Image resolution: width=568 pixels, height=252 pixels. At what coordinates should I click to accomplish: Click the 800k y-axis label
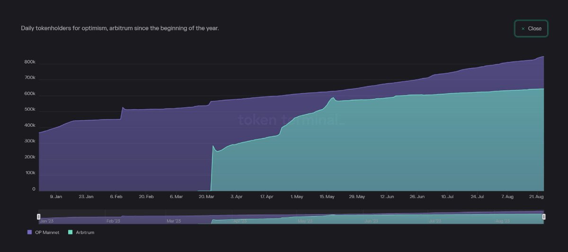click(30, 62)
